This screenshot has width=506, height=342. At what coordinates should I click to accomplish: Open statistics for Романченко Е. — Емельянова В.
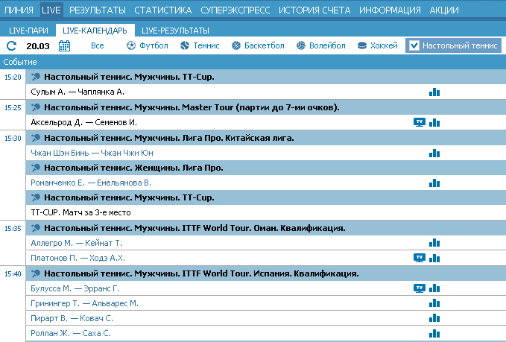coord(434,183)
